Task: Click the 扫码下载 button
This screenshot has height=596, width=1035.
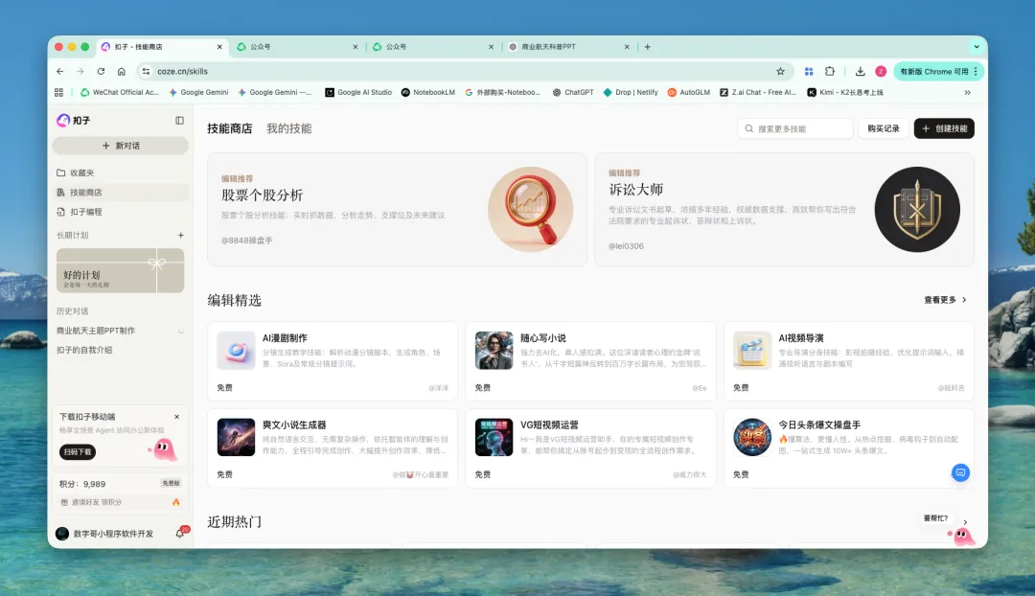Action: click(x=78, y=452)
